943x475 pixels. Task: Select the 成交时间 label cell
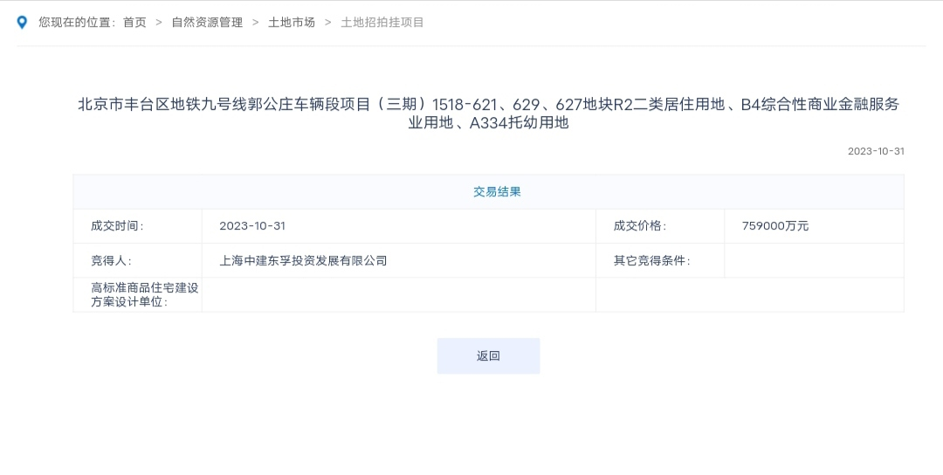[117, 226]
